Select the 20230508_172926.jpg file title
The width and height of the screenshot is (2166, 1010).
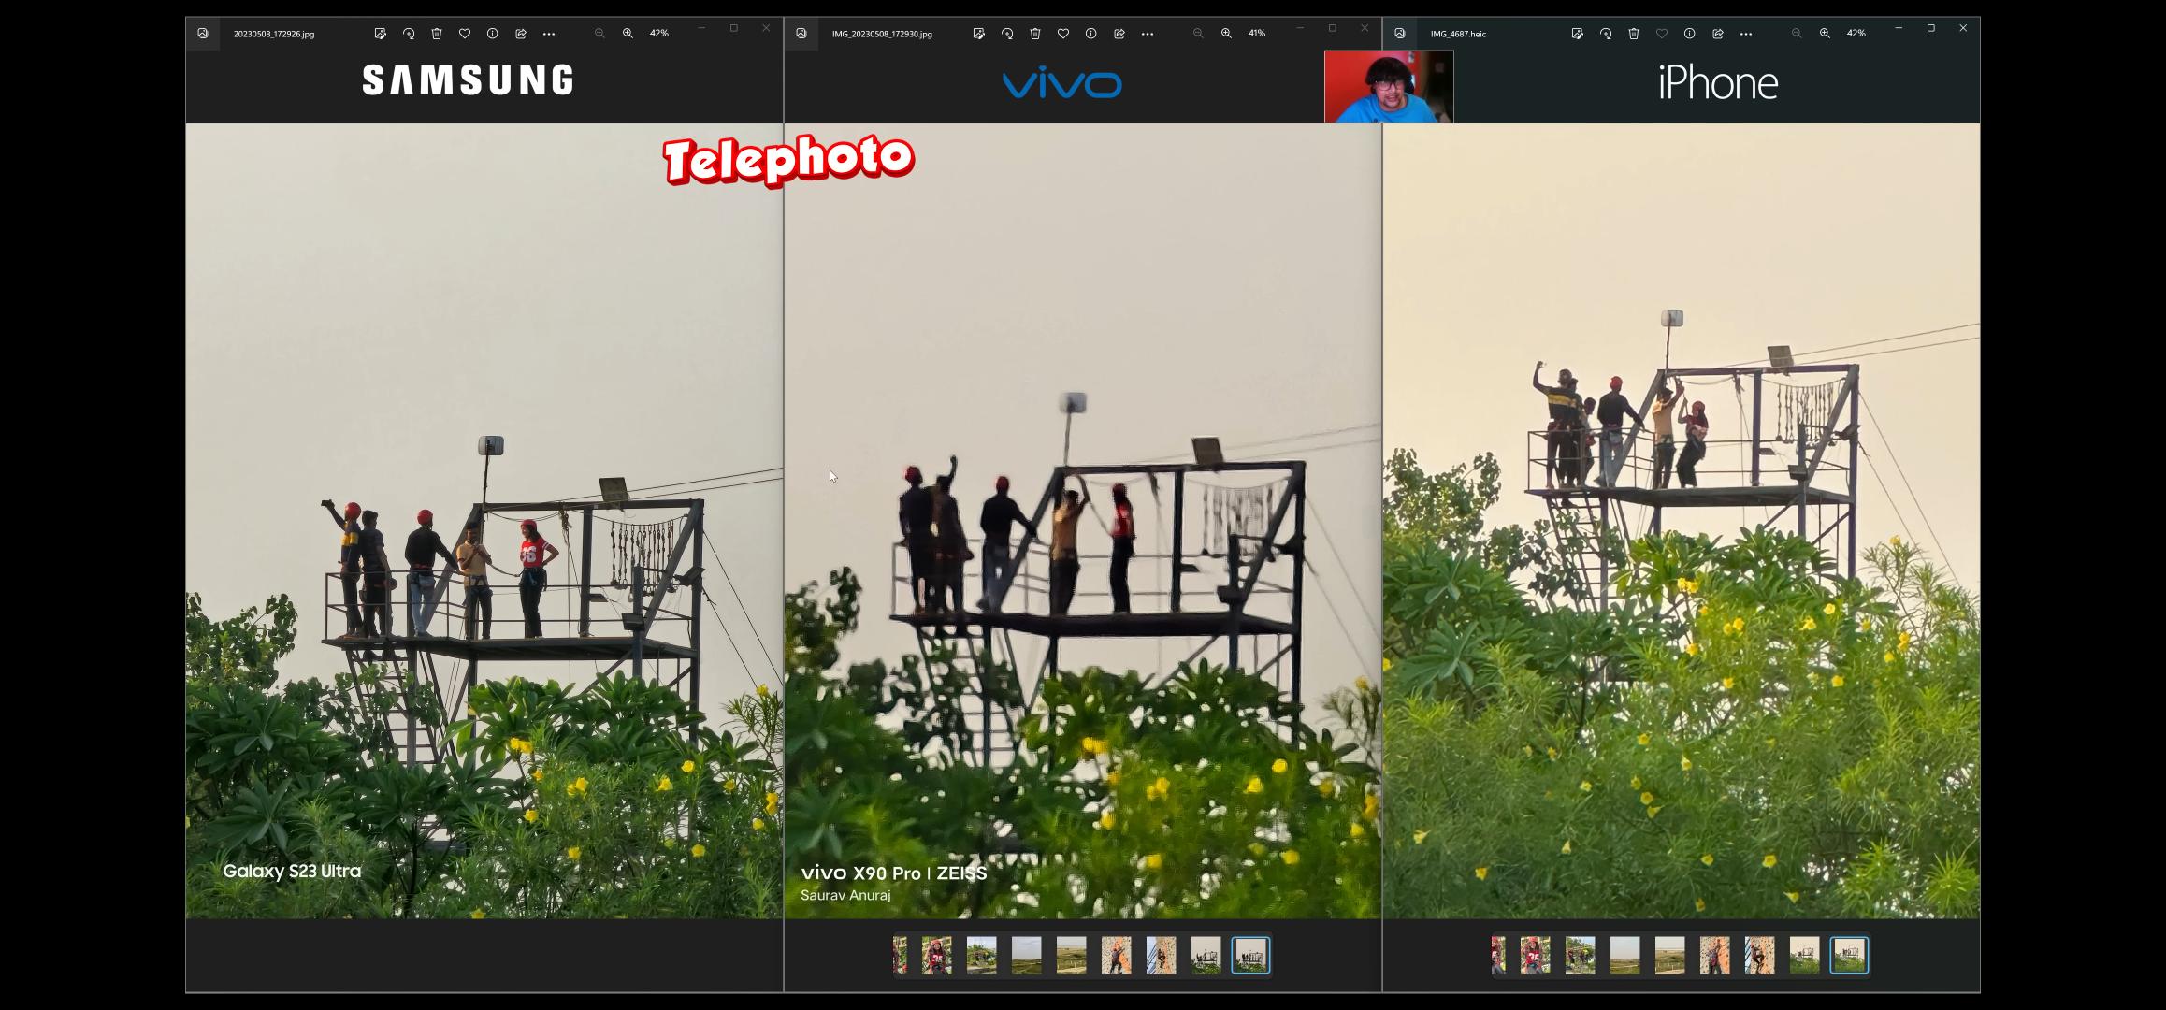[x=274, y=34]
